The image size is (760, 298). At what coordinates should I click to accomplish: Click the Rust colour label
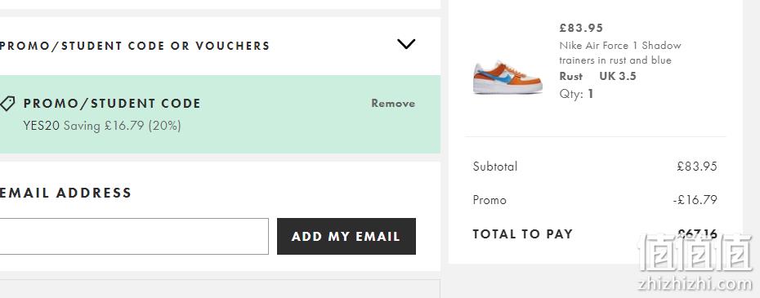point(571,76)
